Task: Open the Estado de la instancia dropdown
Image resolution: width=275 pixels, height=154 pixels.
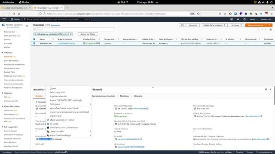Action: (214, 25)
